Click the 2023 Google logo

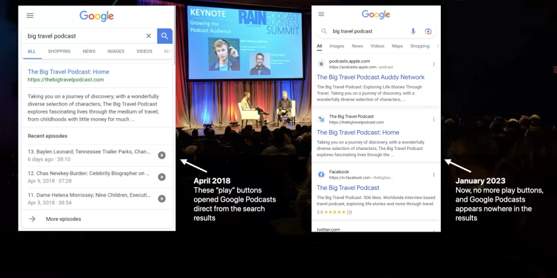coord(376,15)
